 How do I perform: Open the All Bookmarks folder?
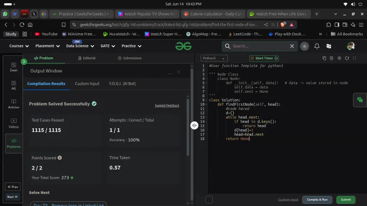[346, 34]
